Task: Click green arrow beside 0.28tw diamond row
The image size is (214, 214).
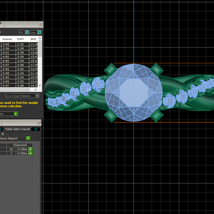Action: tap(31, 149)
